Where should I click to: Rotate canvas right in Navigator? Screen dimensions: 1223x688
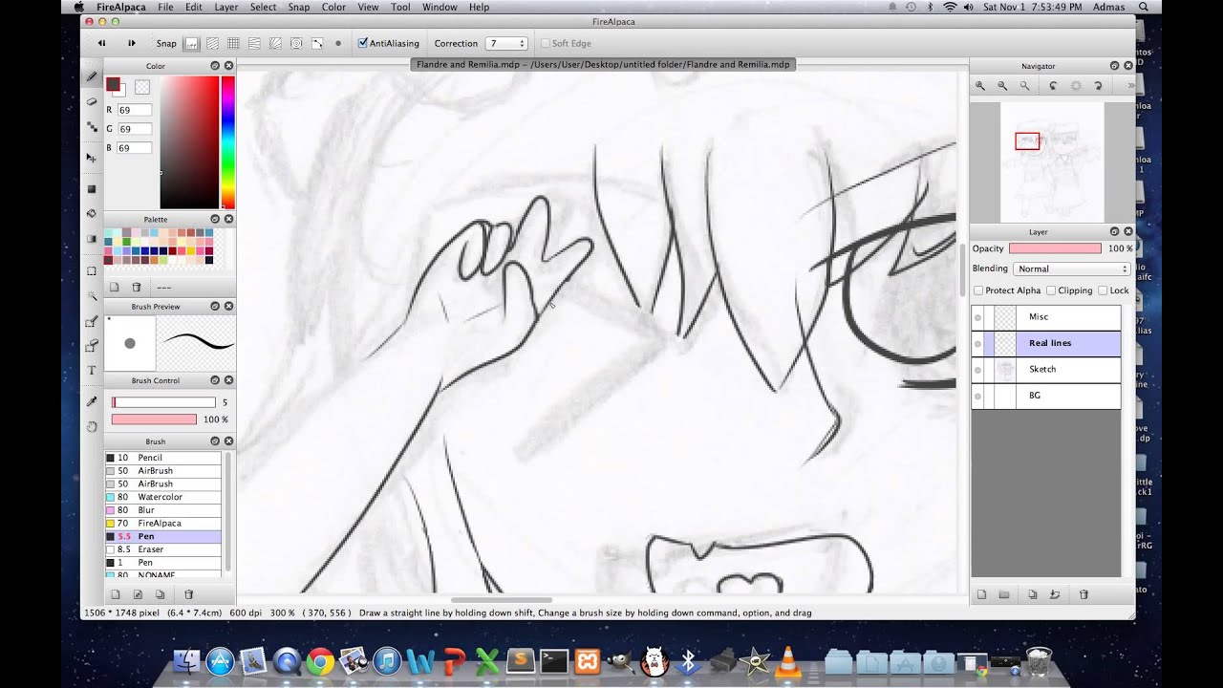(1099, 85)
